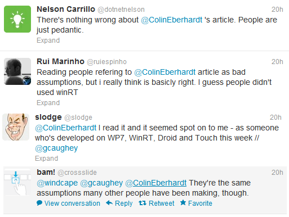
Task: Expand Rui Marinho's tweet
Action: pos(48,103)
